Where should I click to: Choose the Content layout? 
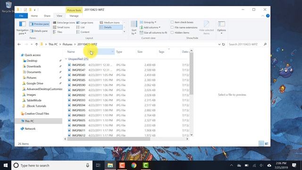click(83, 32)
